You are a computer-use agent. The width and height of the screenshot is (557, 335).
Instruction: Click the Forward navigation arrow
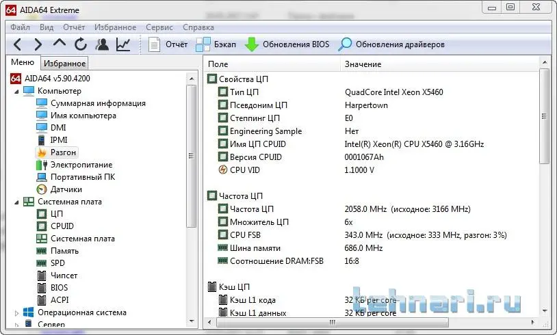click(38, 45)
